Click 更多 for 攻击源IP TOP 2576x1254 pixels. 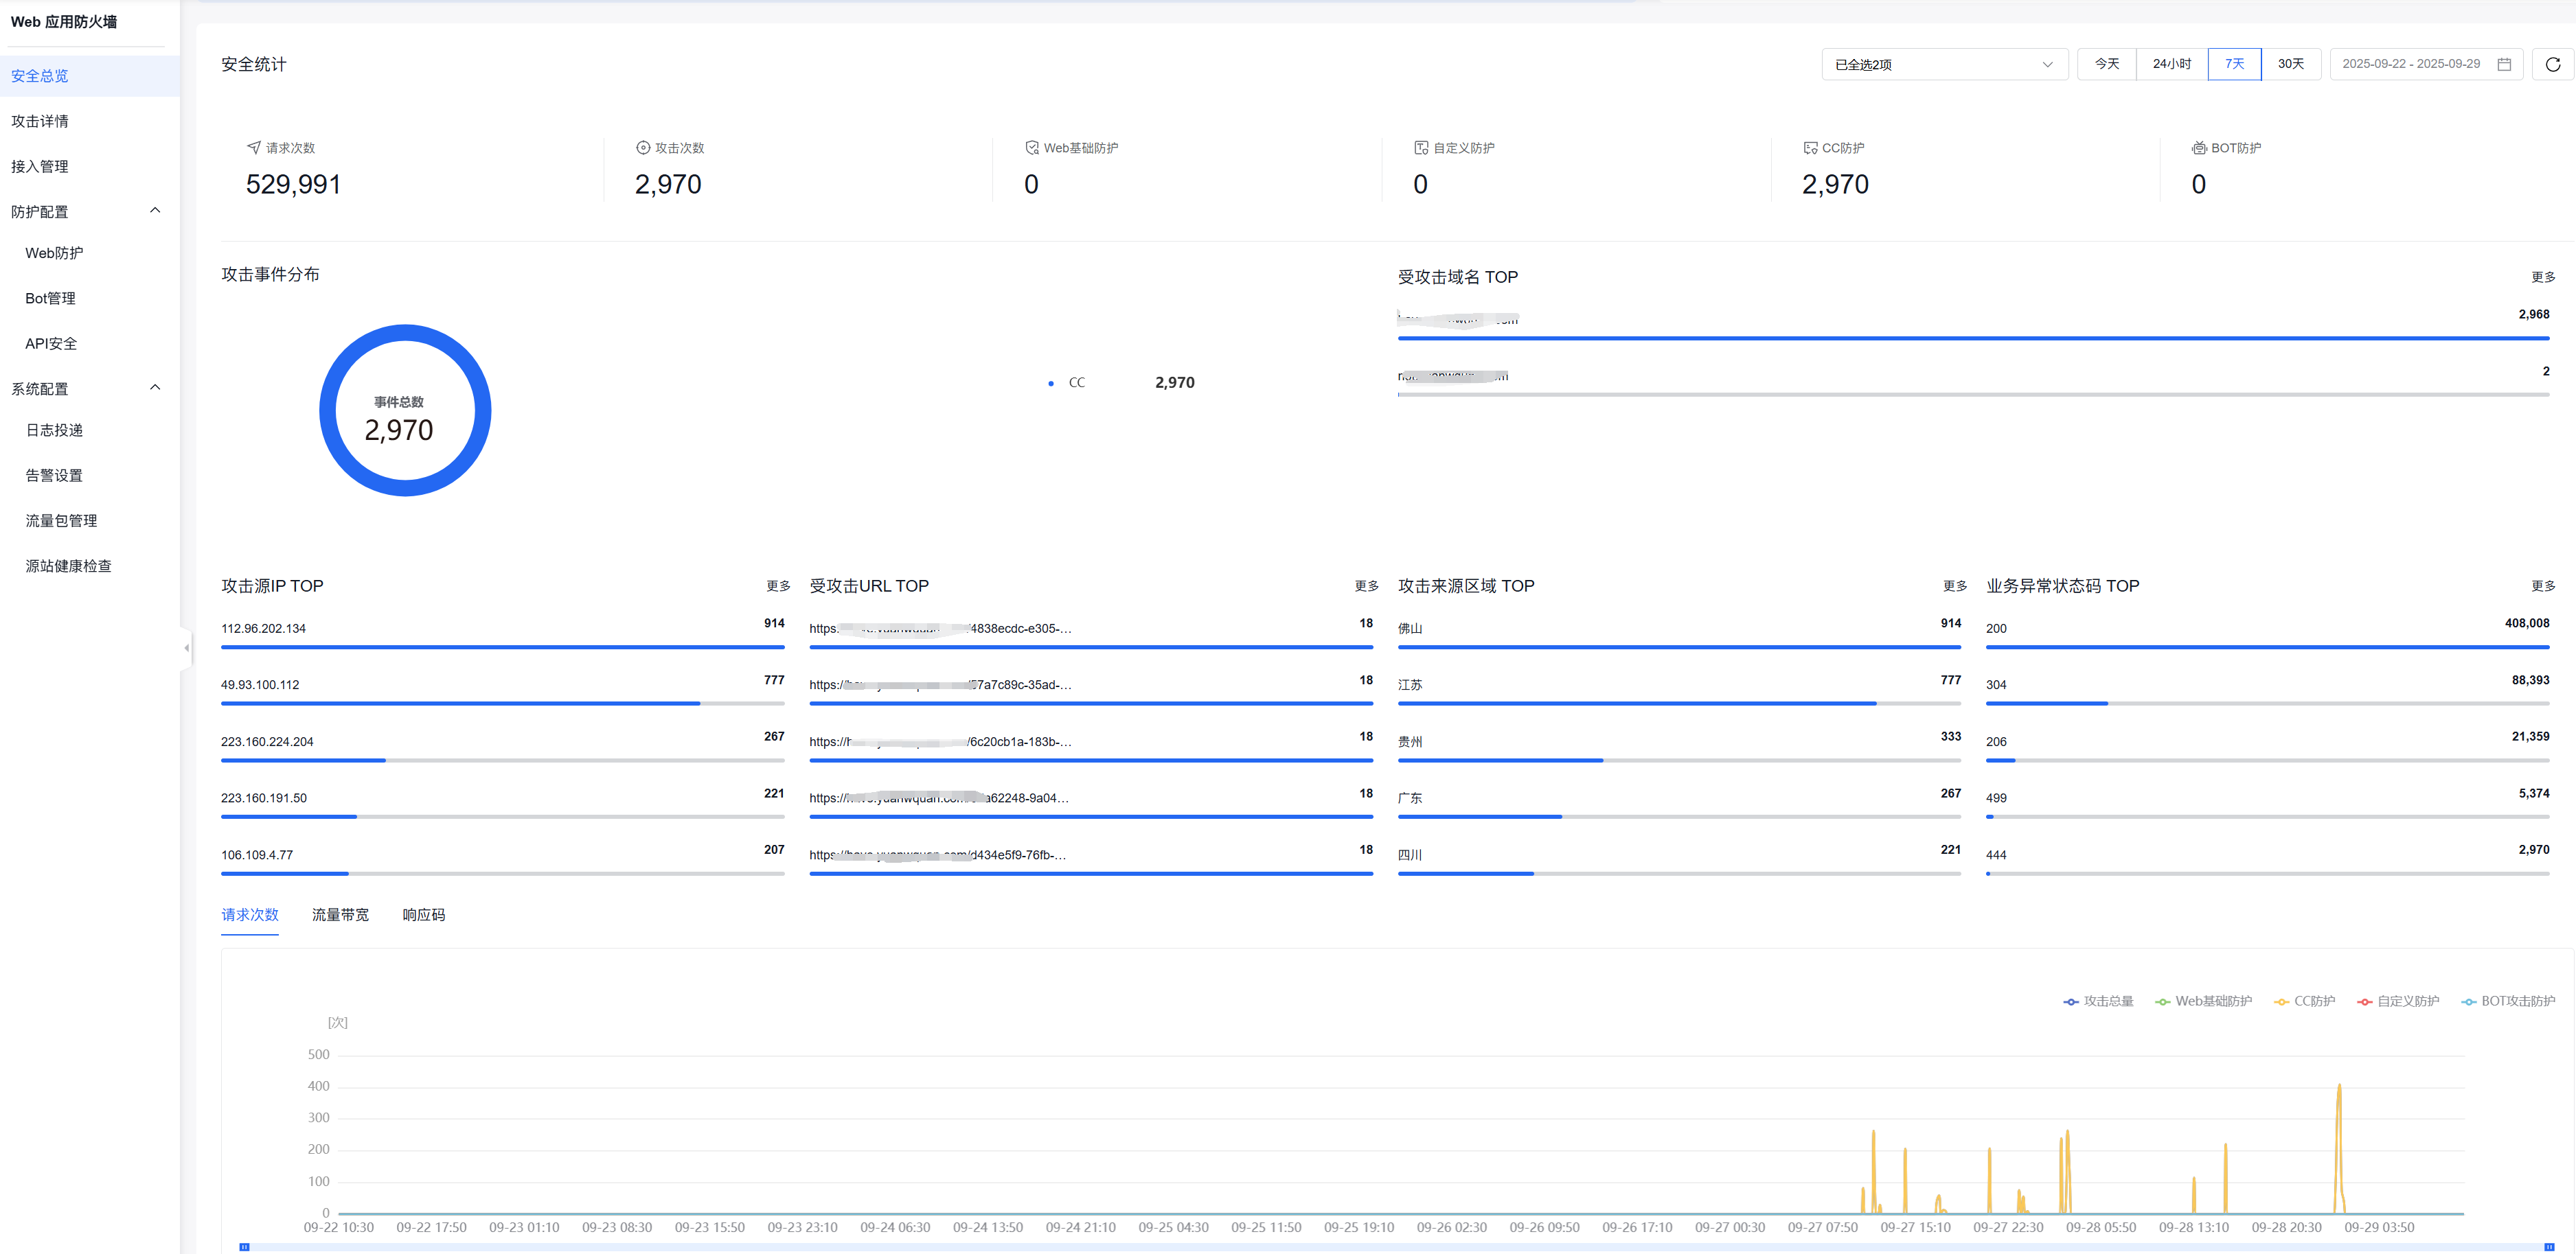tap(778, 585)
